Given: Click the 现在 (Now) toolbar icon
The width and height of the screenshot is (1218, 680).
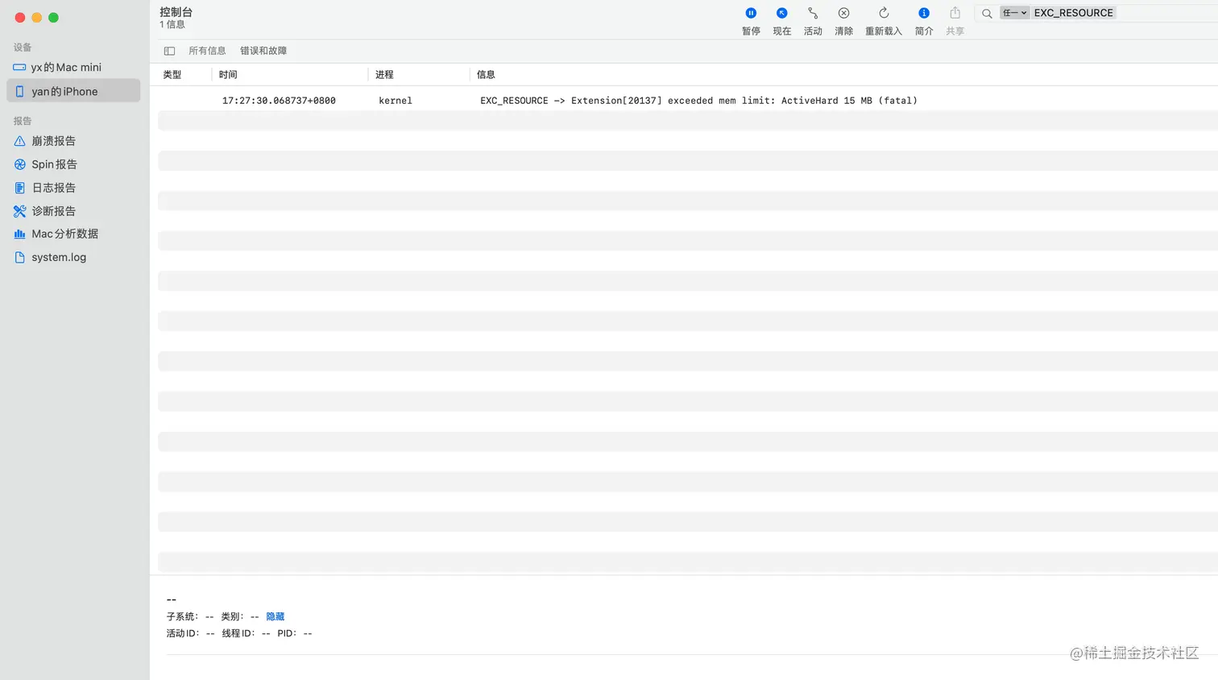Looking at the screenshot, I should (781, 13).
